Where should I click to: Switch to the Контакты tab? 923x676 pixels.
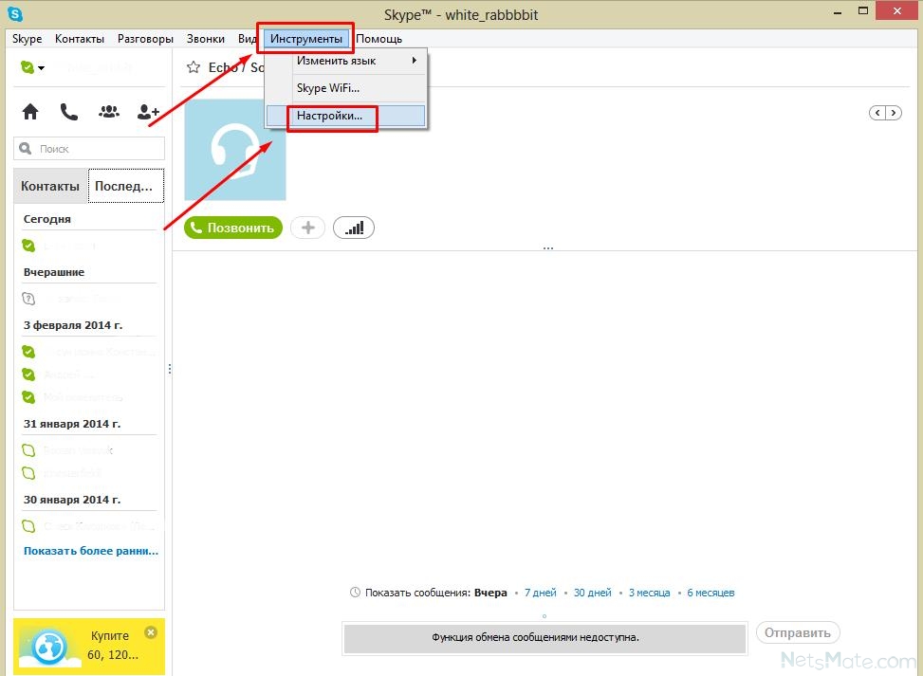(x=50, y=186)
